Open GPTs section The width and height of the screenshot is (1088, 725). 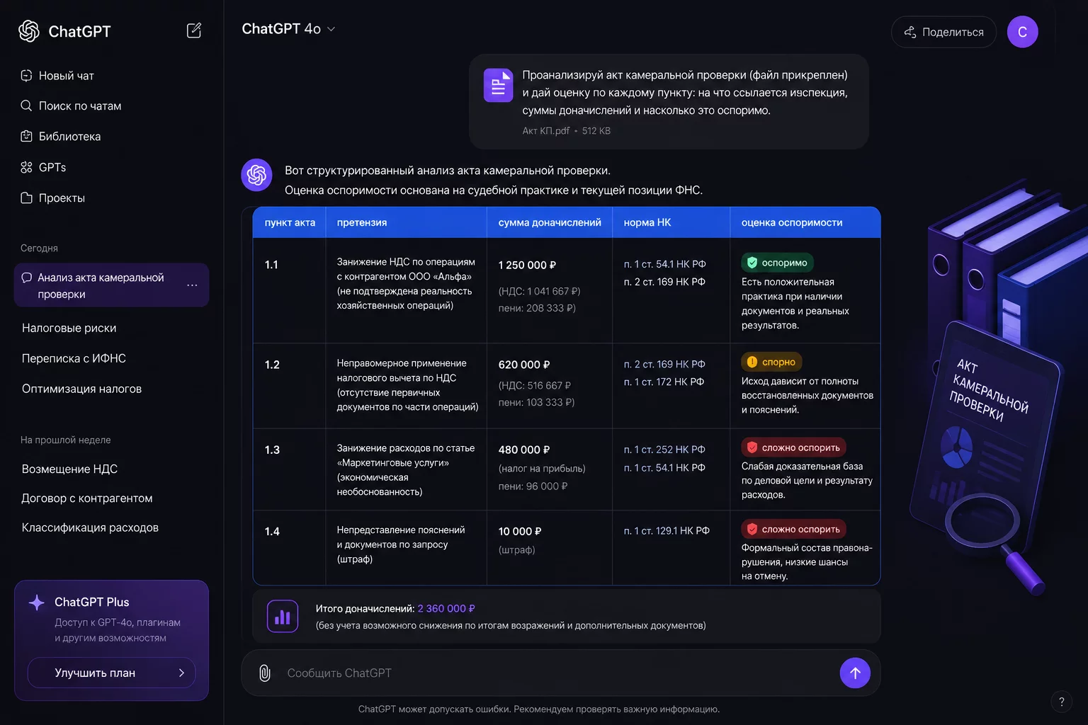pos(43,167)
